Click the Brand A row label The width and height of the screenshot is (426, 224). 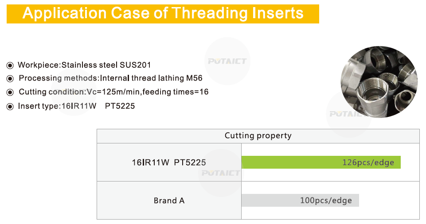pos(169,201)
